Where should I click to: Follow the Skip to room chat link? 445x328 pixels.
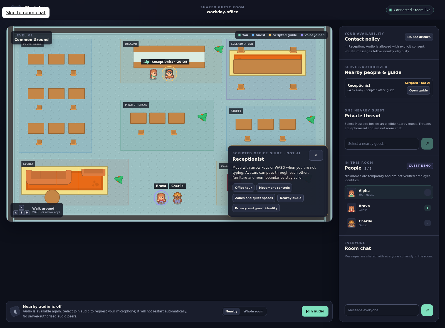click(x=26, y=13)
